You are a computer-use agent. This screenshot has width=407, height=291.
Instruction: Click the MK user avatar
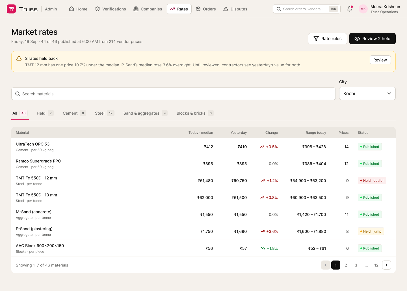click(363, 9)
